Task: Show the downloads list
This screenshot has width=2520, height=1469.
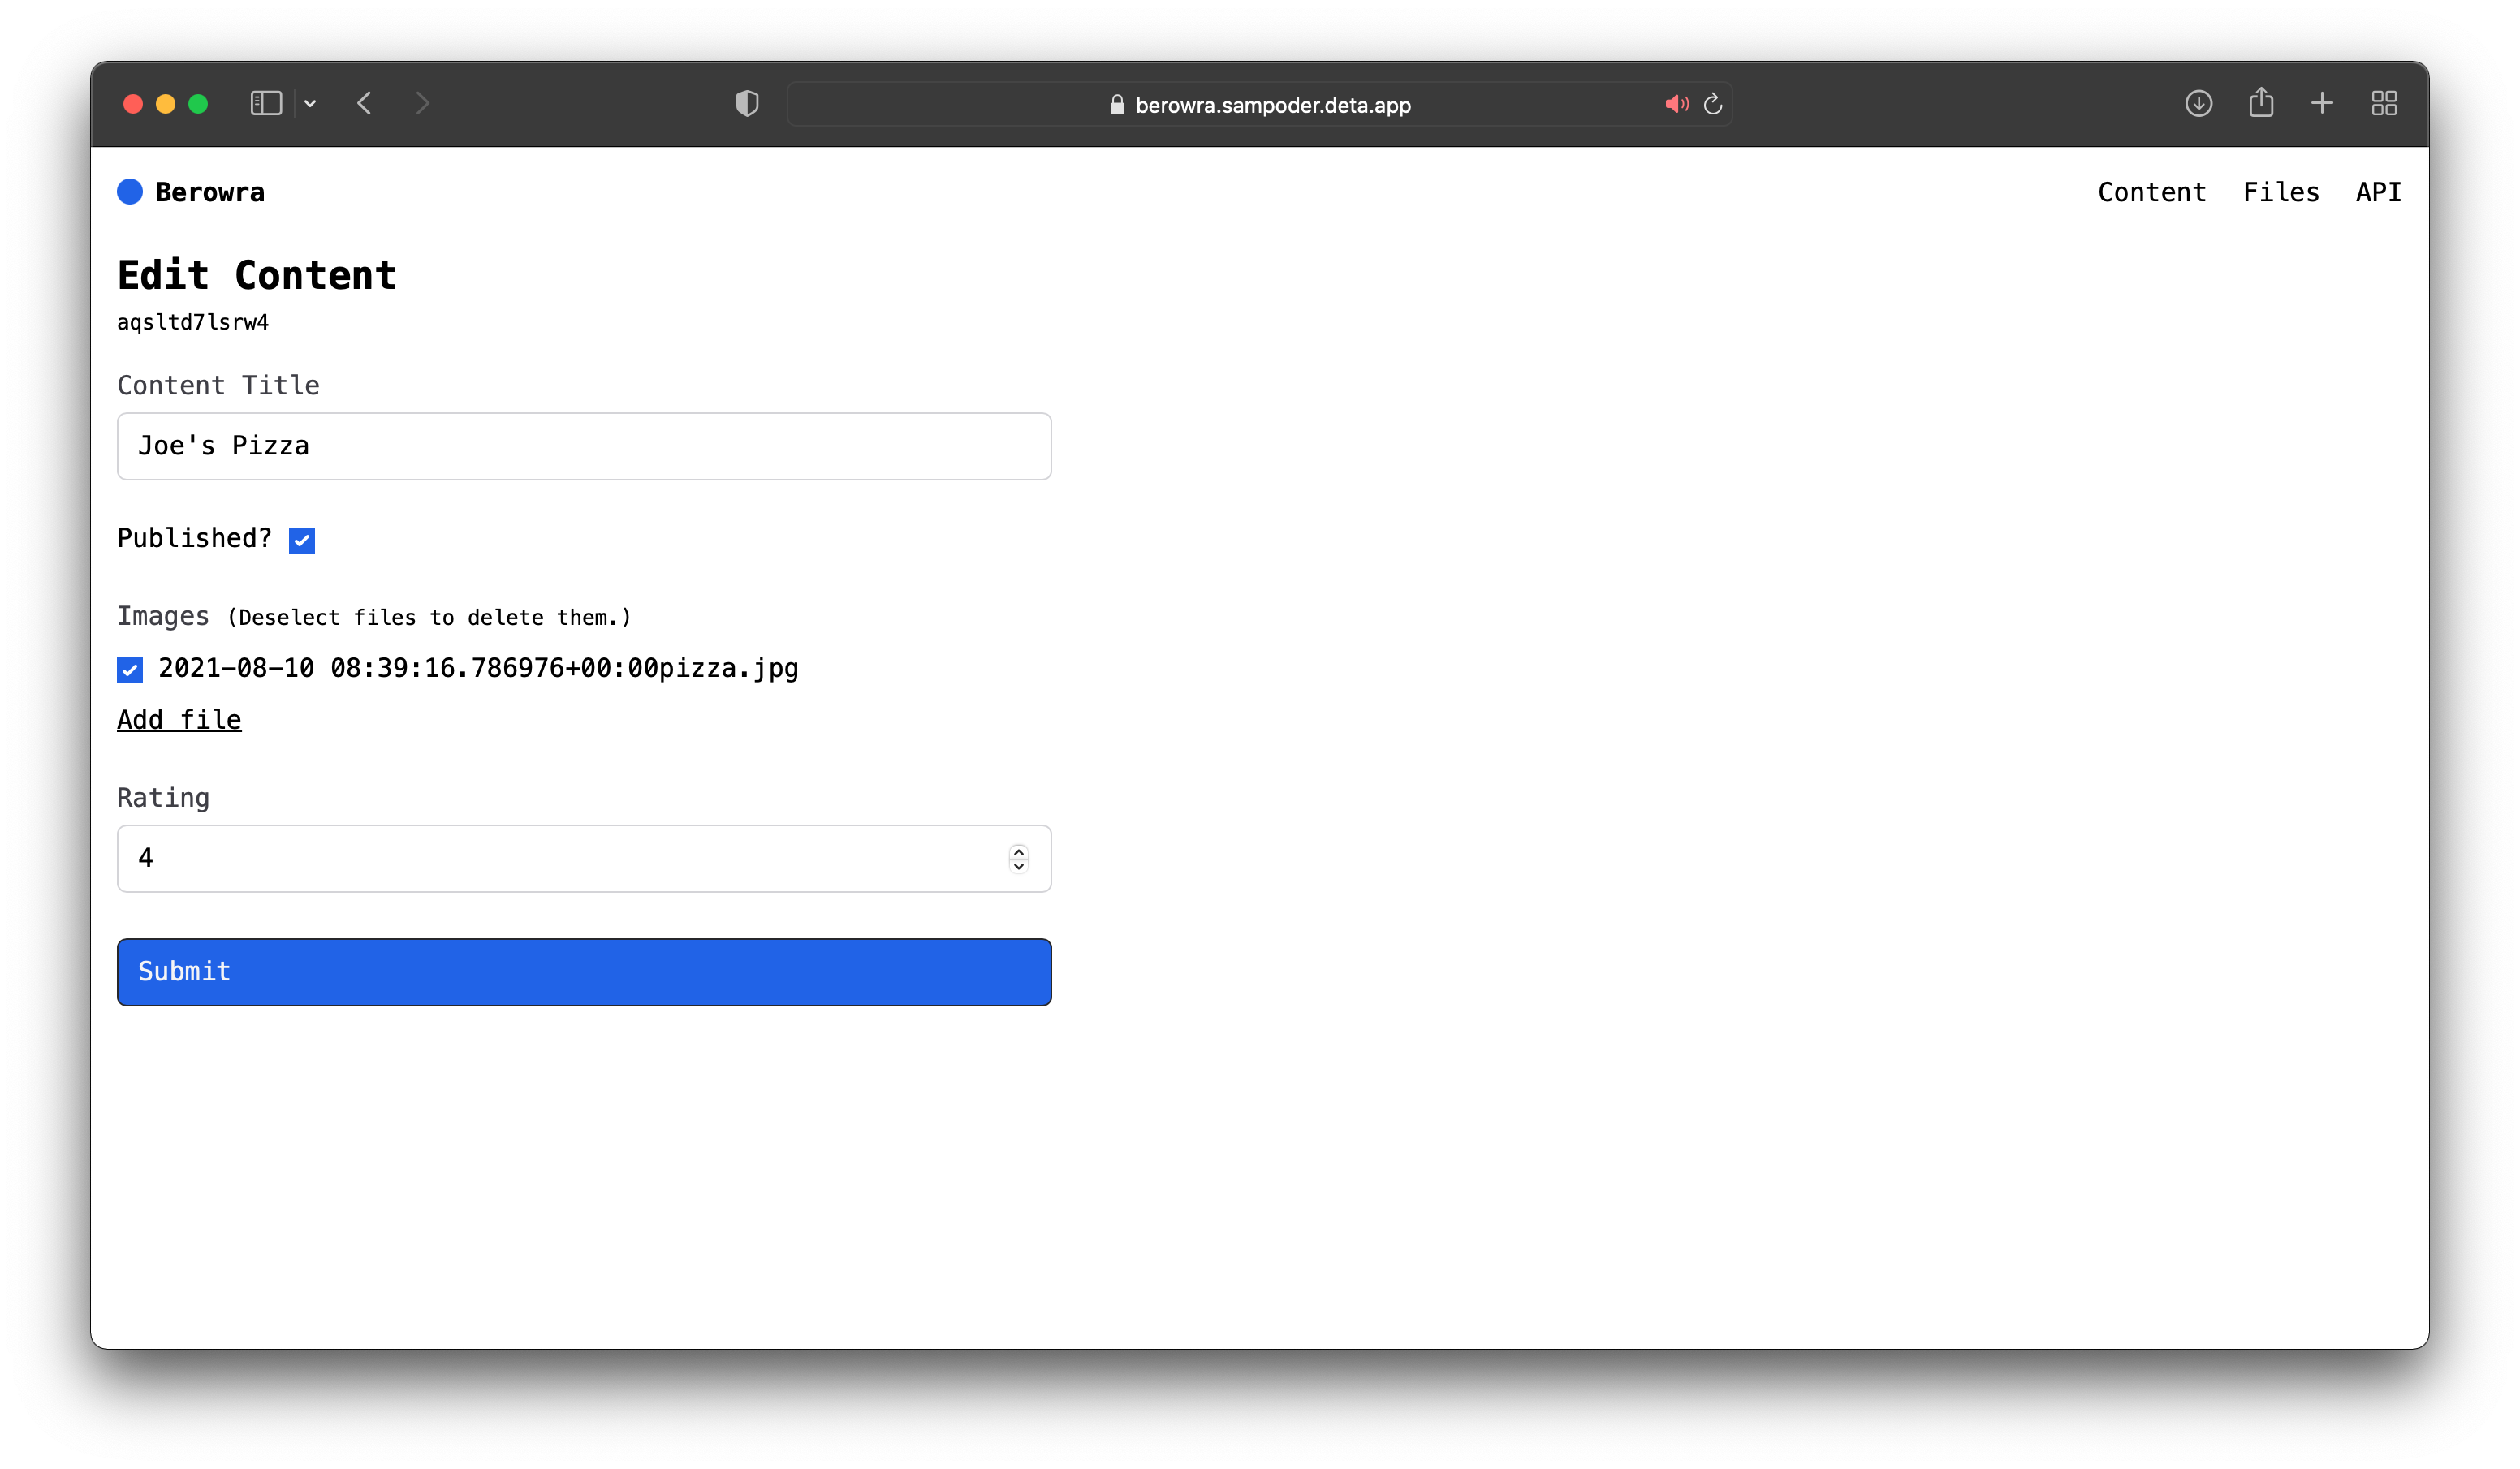Action: tap(2198, 103)
